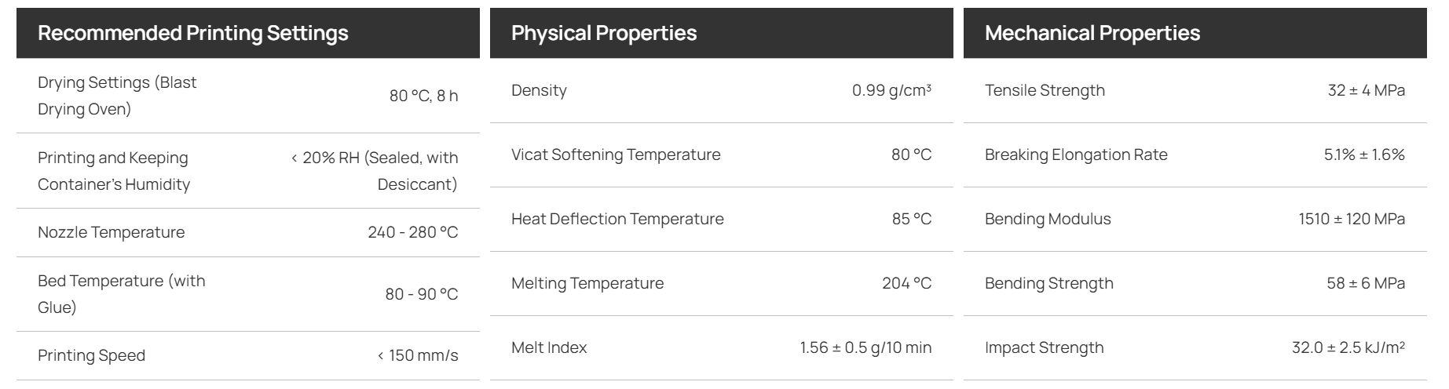Select the Breaking Elongation Rate label
This screenshot has height=389, width=1449.
click(x=1076, y=155)
